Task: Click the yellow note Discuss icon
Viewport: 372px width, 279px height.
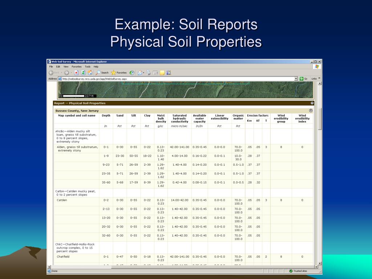Action: 162,73
